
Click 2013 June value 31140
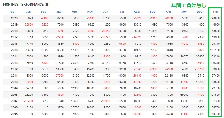(106, 63)
